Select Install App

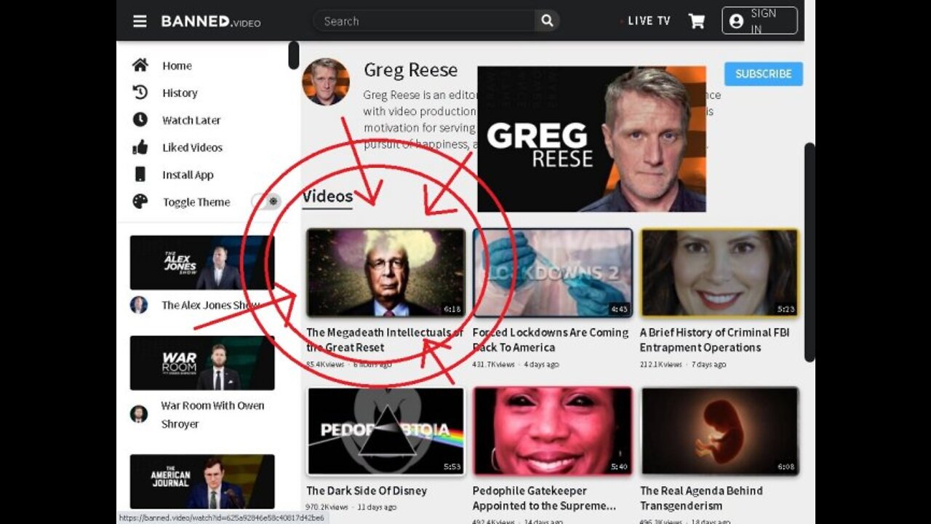click(188, 175)
